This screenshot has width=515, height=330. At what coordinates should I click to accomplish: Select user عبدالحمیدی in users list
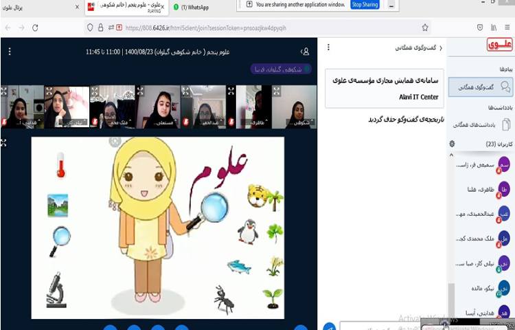[483, 214]
